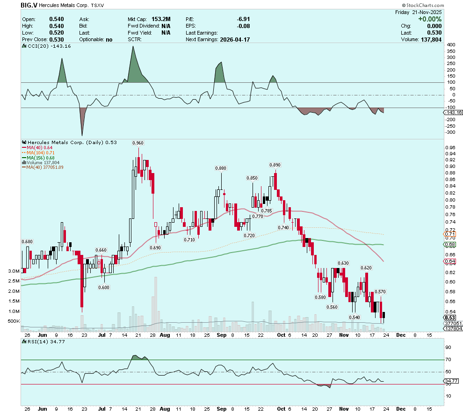Click the date 'Friday 21-Nov-2025'
This screenshot has height=413, width=463.
tap(419, 12)
